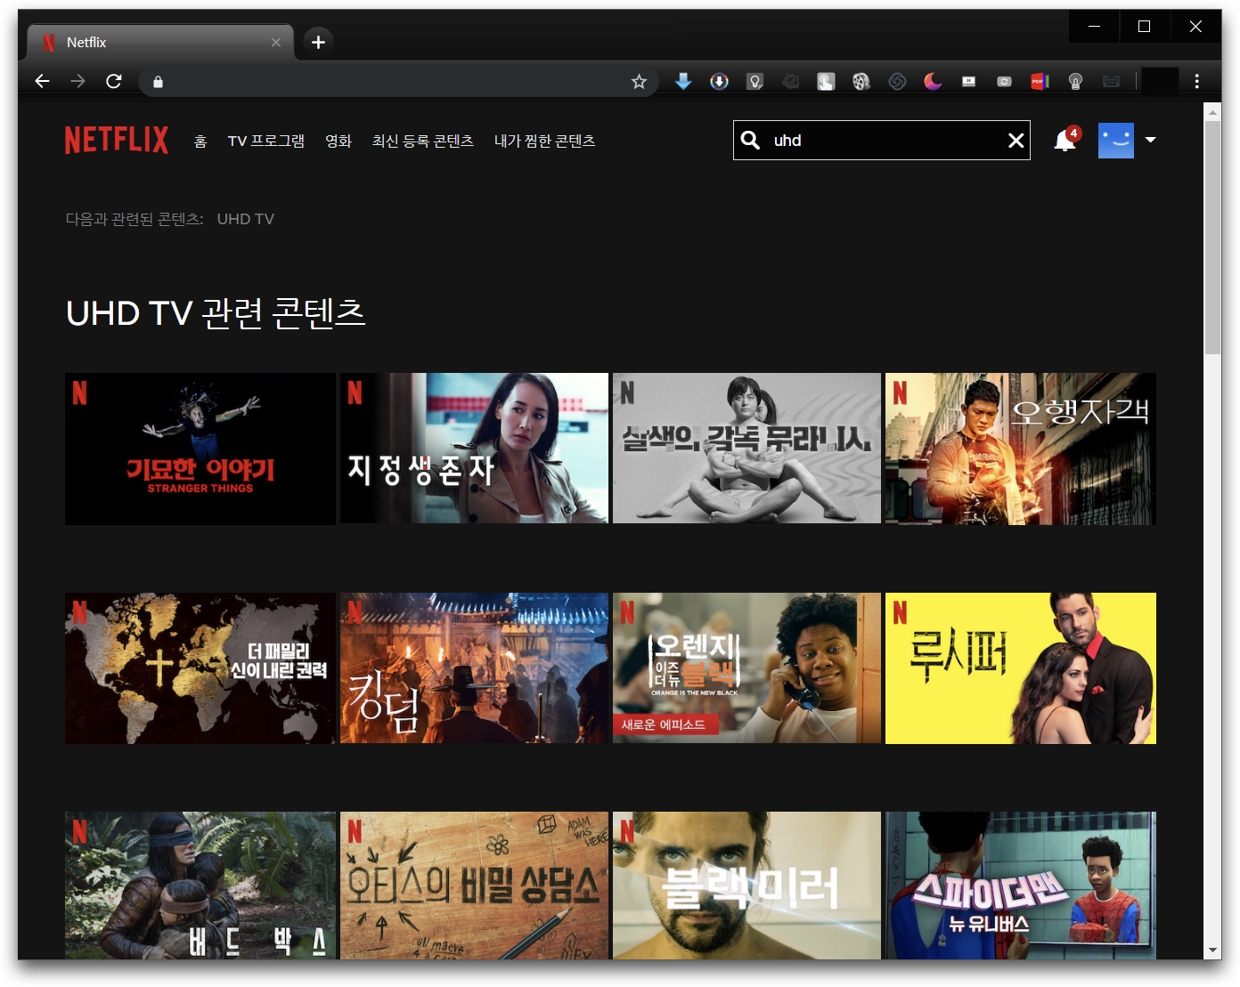Click the hand pointer extension icon
This screenshot has height=987, width=1240.
tap(826, 82)
